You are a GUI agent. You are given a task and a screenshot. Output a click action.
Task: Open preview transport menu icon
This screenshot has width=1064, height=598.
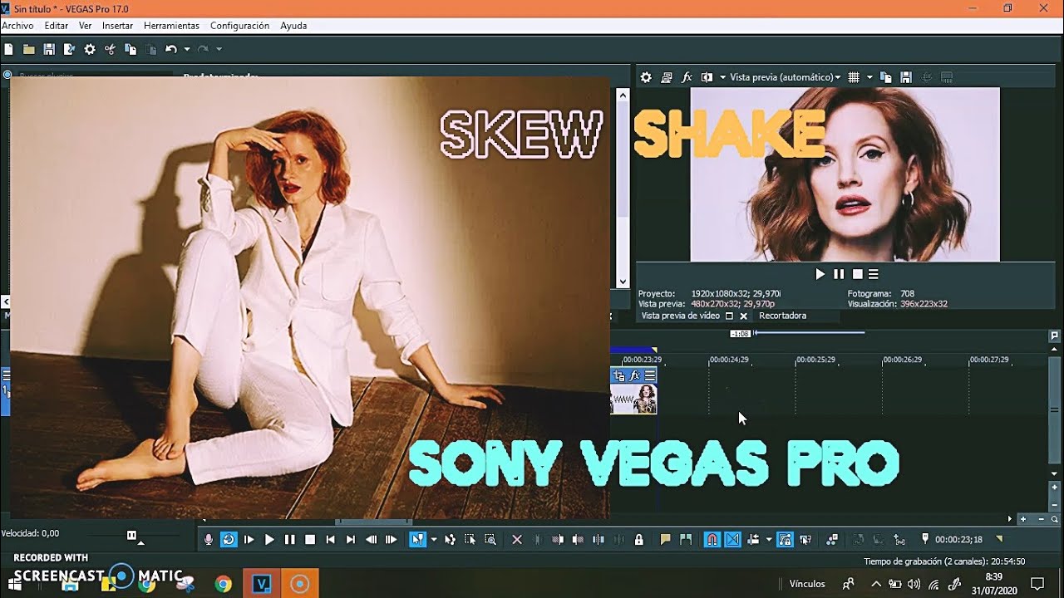[874, 274]
